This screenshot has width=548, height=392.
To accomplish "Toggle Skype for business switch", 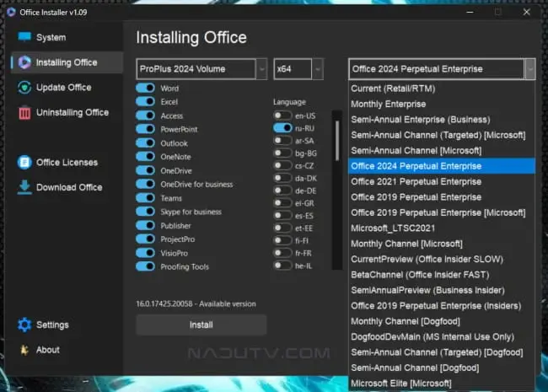I will (145, 212).
